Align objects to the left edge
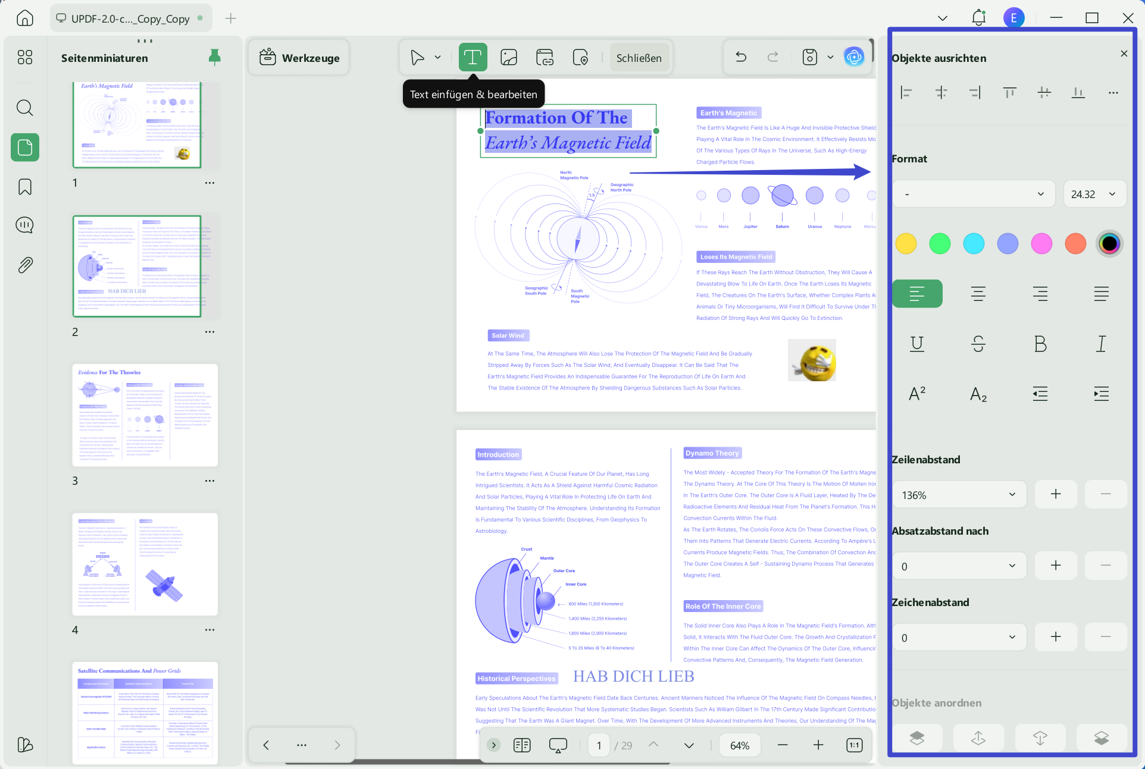 [906, 92]
